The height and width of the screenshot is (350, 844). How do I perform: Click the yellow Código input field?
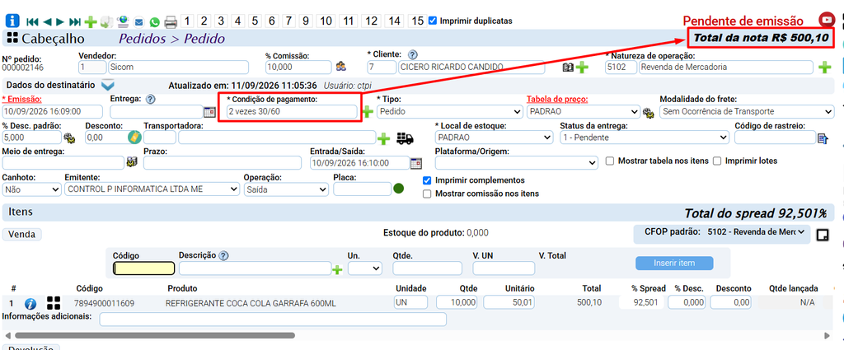pyautogui.click(x=143, y=268)
